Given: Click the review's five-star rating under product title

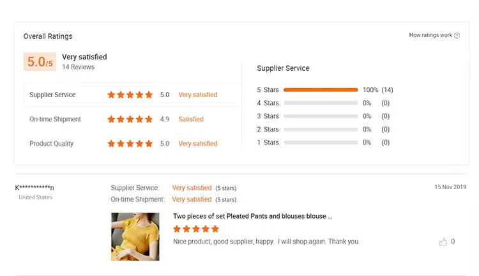Looking at the screenshot, I should pyautogui.click(x=196, y=229).
